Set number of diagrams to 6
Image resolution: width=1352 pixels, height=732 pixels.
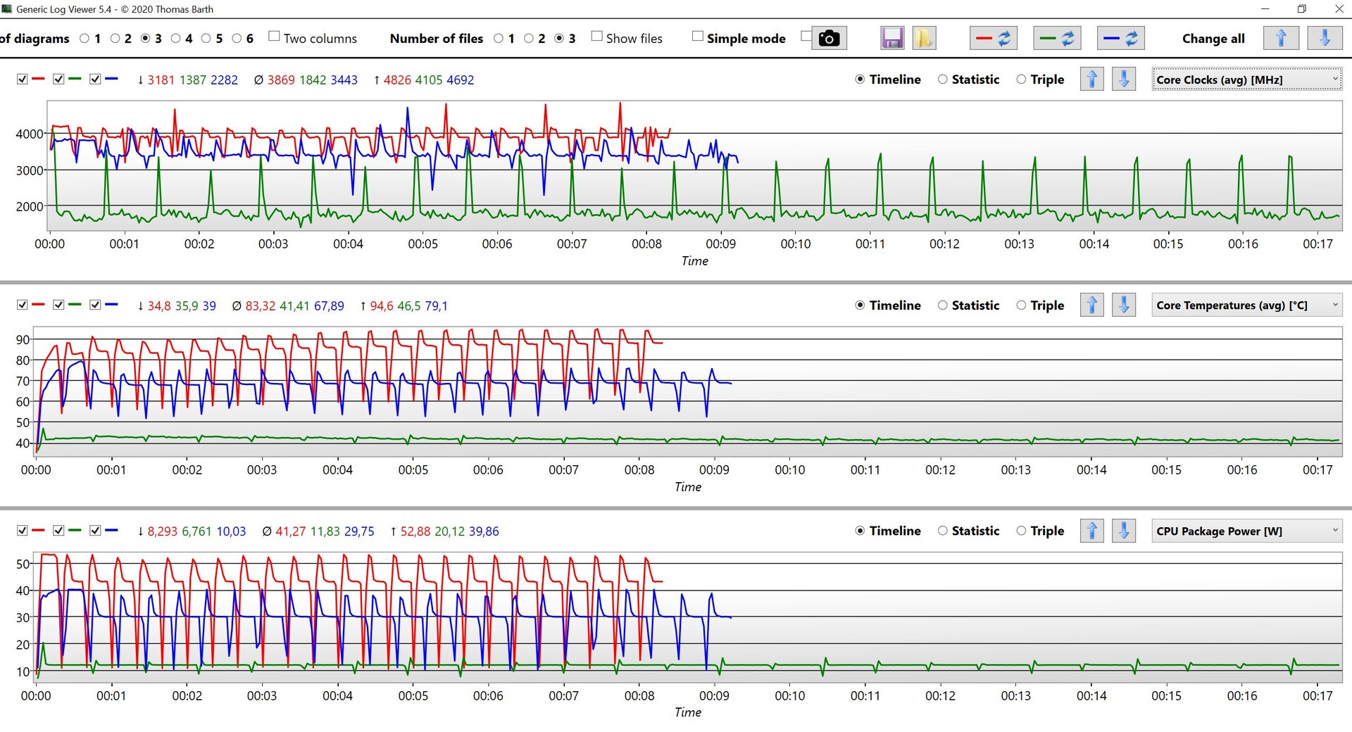point(237,39)
